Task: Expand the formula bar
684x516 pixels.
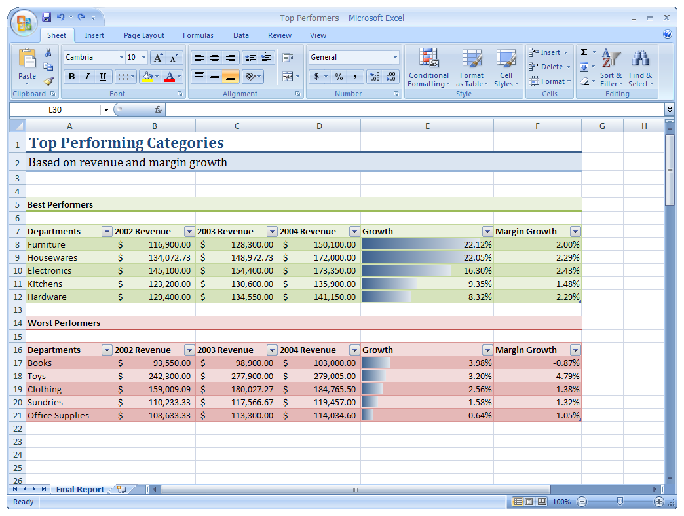Action: 670,109
